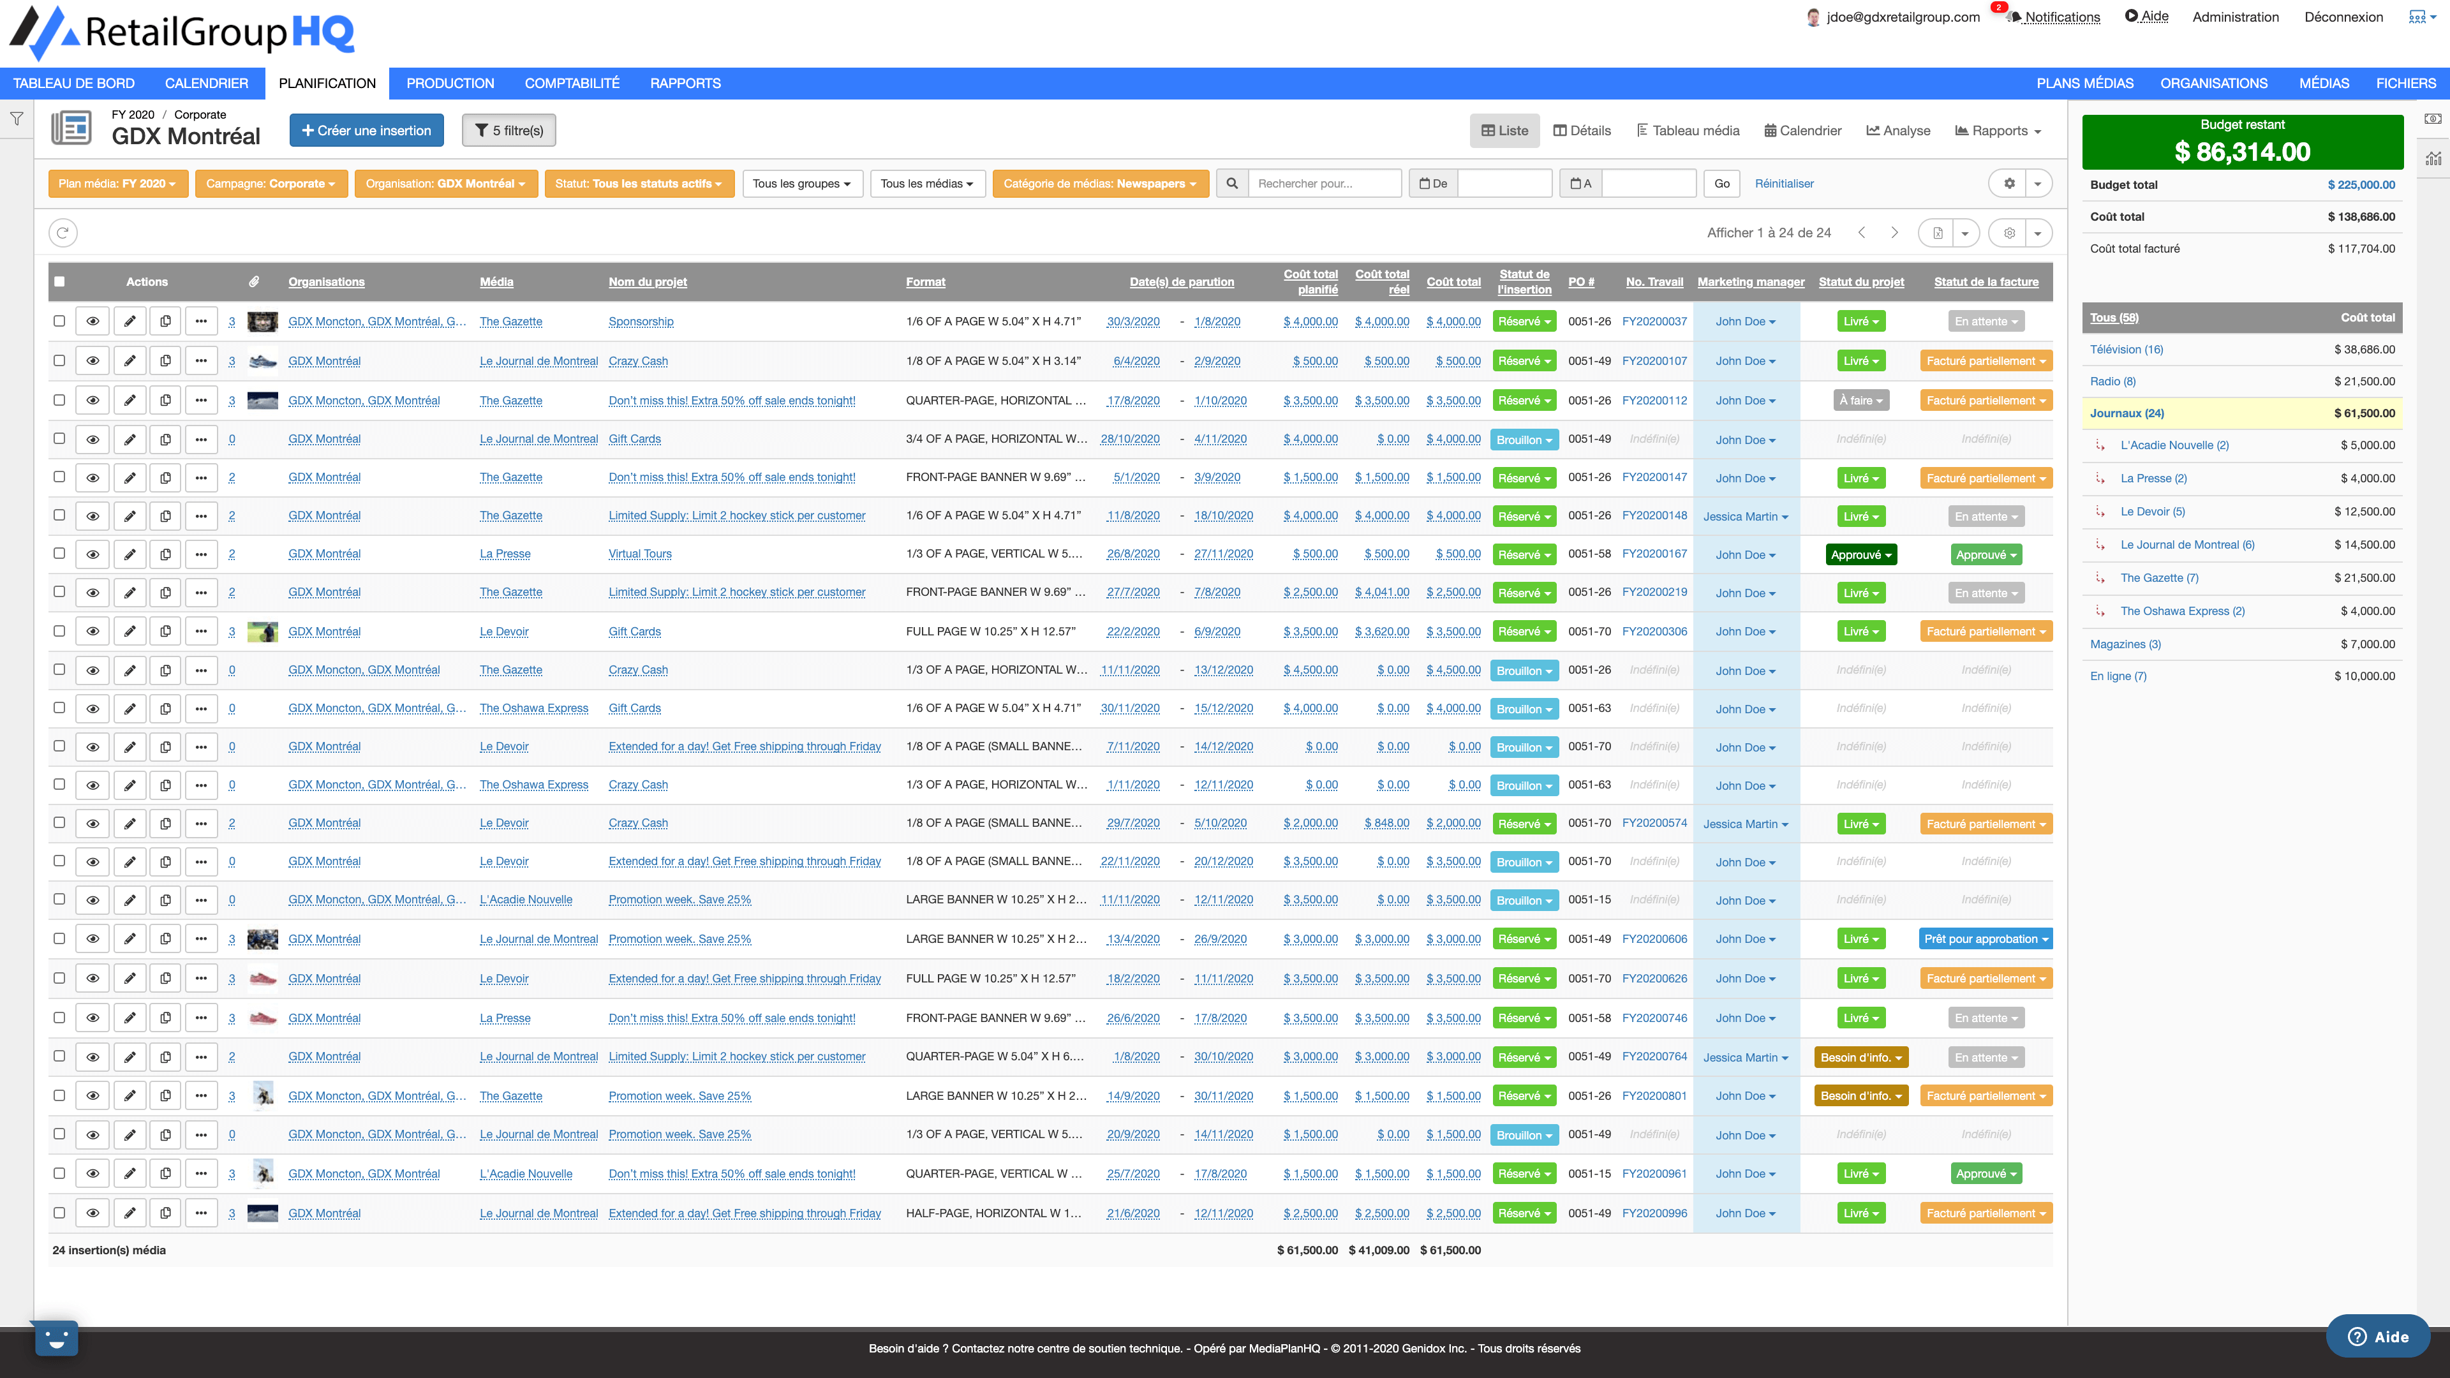More actions menu for FY20200996 row
The height and width of the screenshot is (1378, 2450).
[x=201, y=1213]
